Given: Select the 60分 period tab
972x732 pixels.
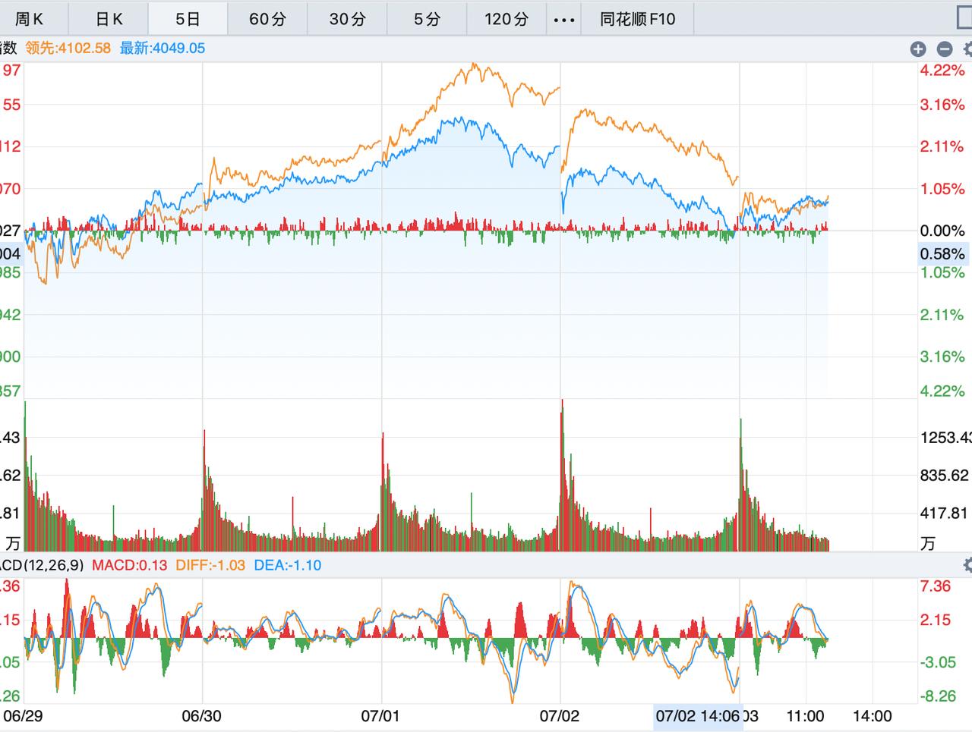Looking at the screenshot, I should (267, 19).
